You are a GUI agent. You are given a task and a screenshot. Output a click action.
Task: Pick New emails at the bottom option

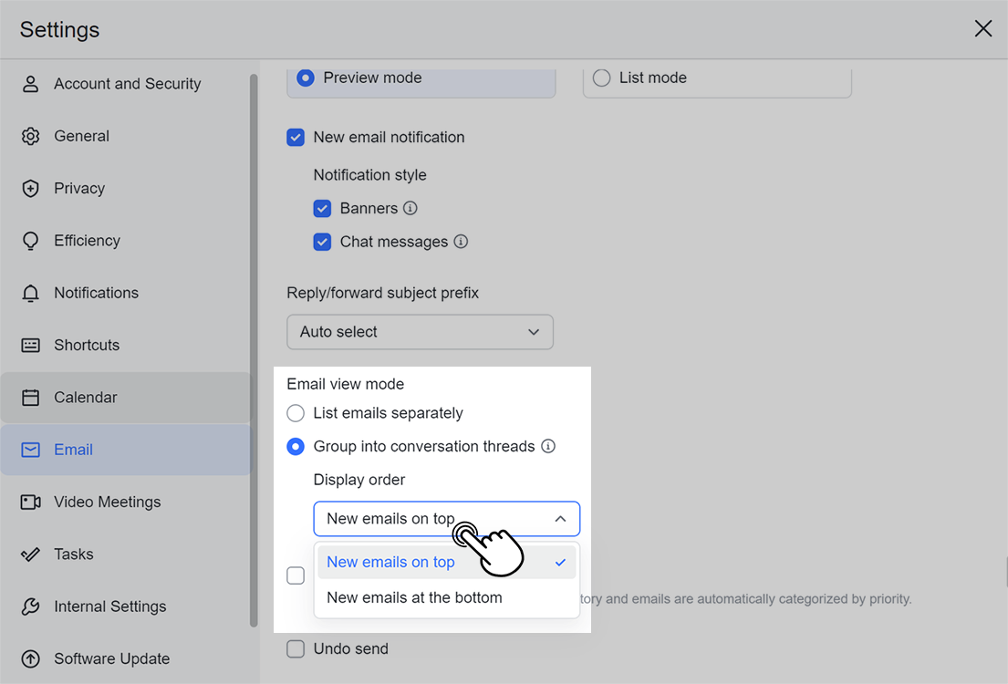tap(447, 598)
